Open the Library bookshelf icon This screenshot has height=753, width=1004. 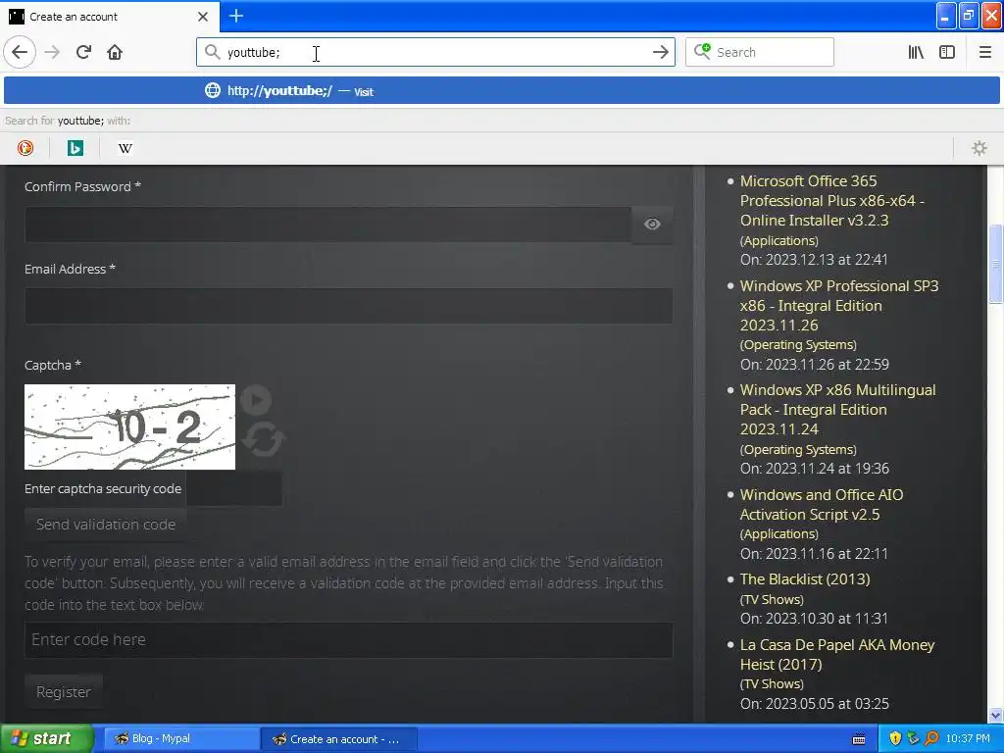[x=916, y=52]
